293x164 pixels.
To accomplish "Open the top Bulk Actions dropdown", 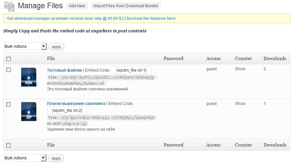I will (44, 47).
